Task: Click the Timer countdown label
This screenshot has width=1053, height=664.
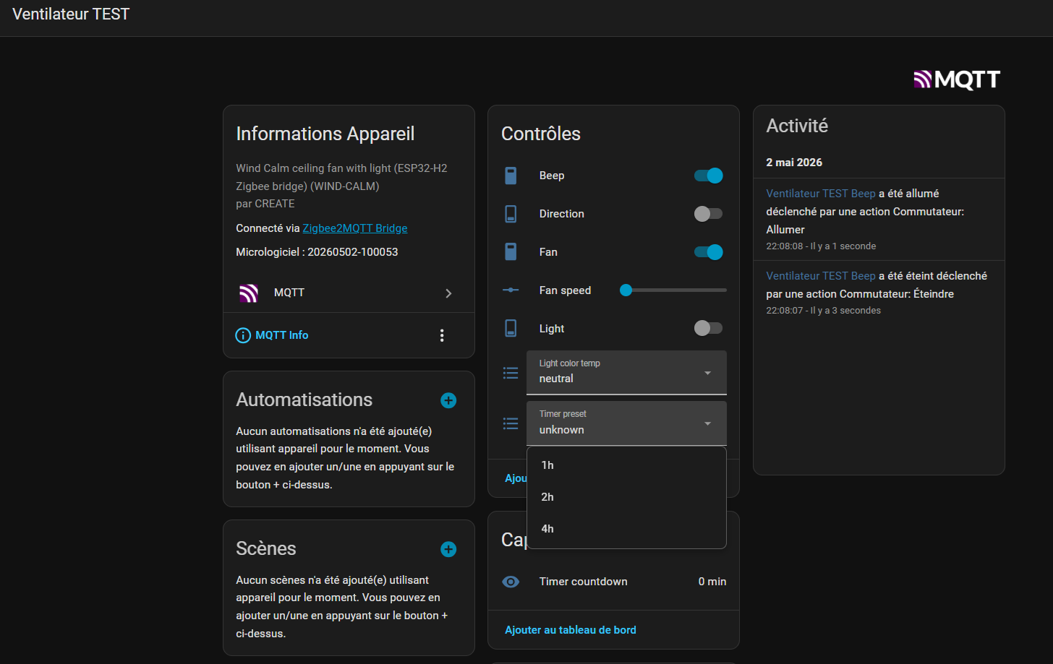Action: [584, 582]
